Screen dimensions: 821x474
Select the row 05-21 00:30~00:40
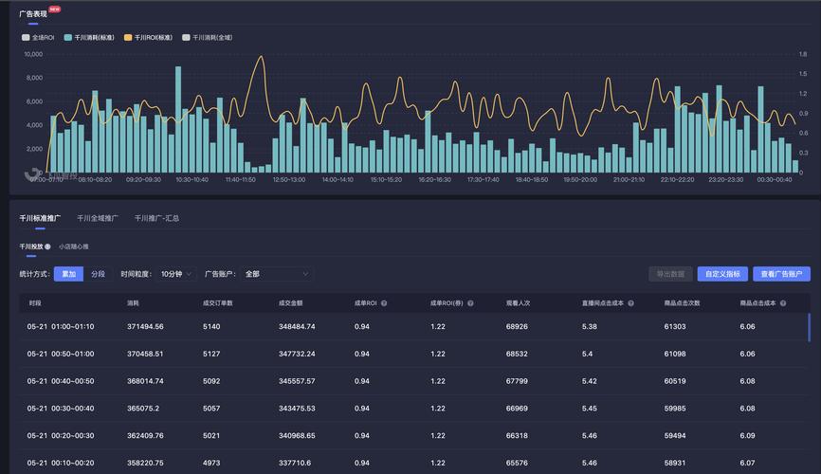point(413,408)
